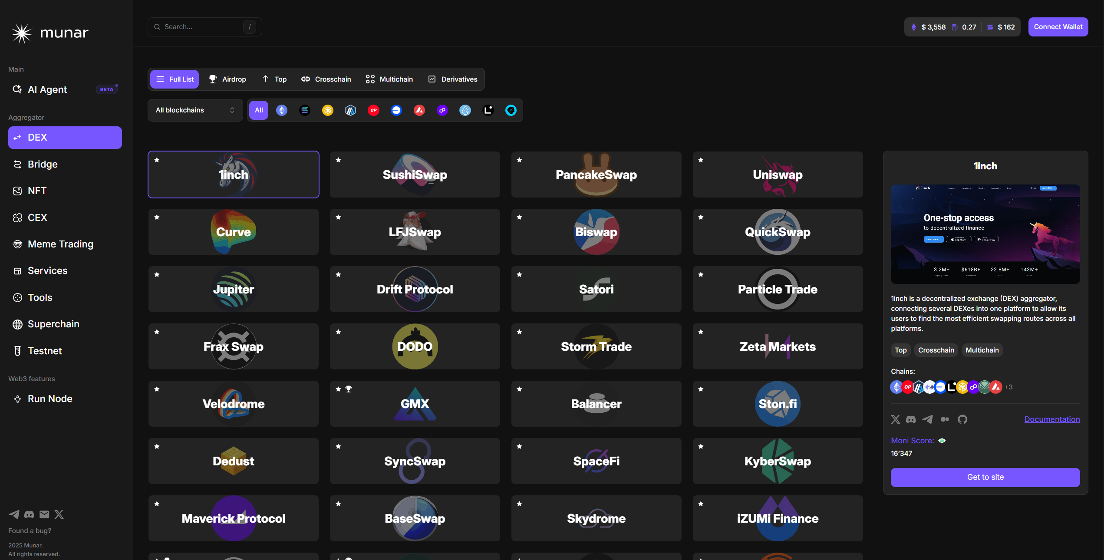Image resolution: width=1104 pixels, height=560 pixels.
Task: Filter by the Arbitrum blockchain icon
Action: 350,110
